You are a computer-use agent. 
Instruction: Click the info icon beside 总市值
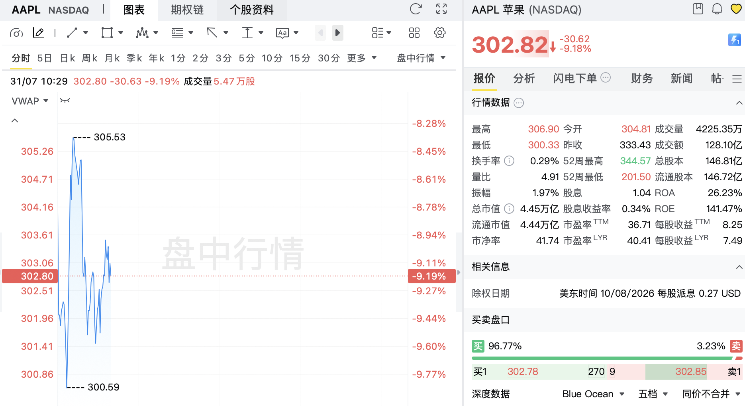(509, 209)
